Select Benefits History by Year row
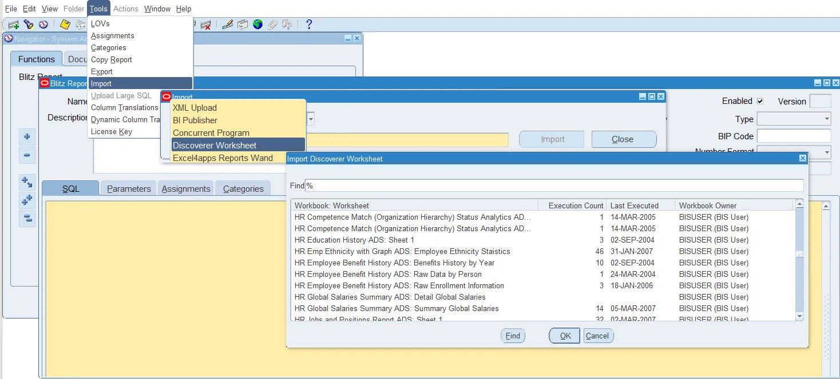 click(542, 263)
